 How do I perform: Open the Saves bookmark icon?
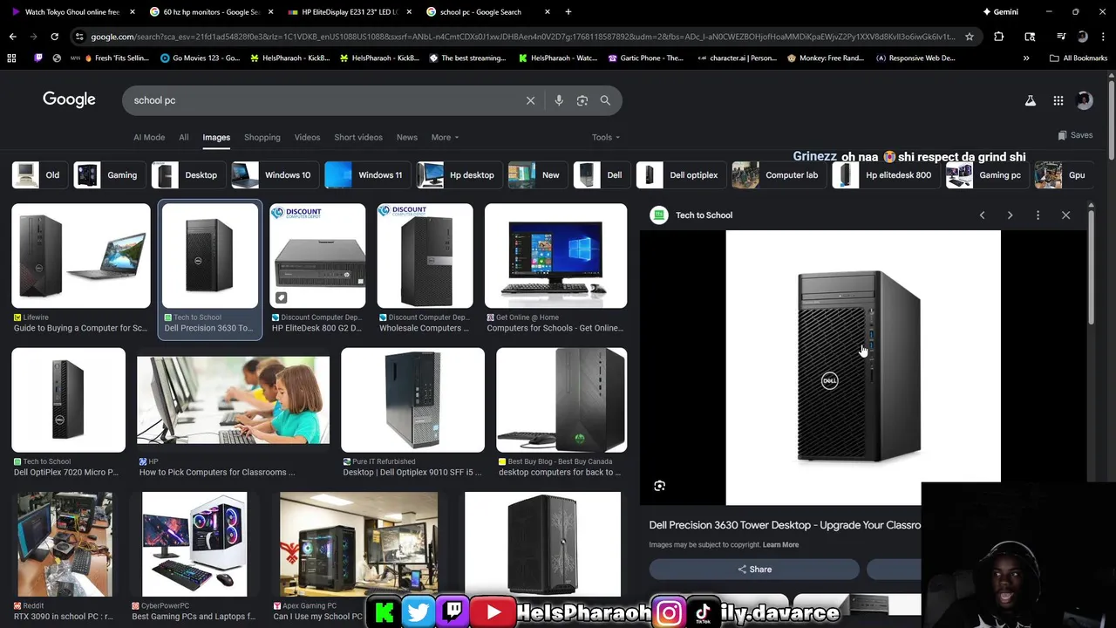(1075, 135)
